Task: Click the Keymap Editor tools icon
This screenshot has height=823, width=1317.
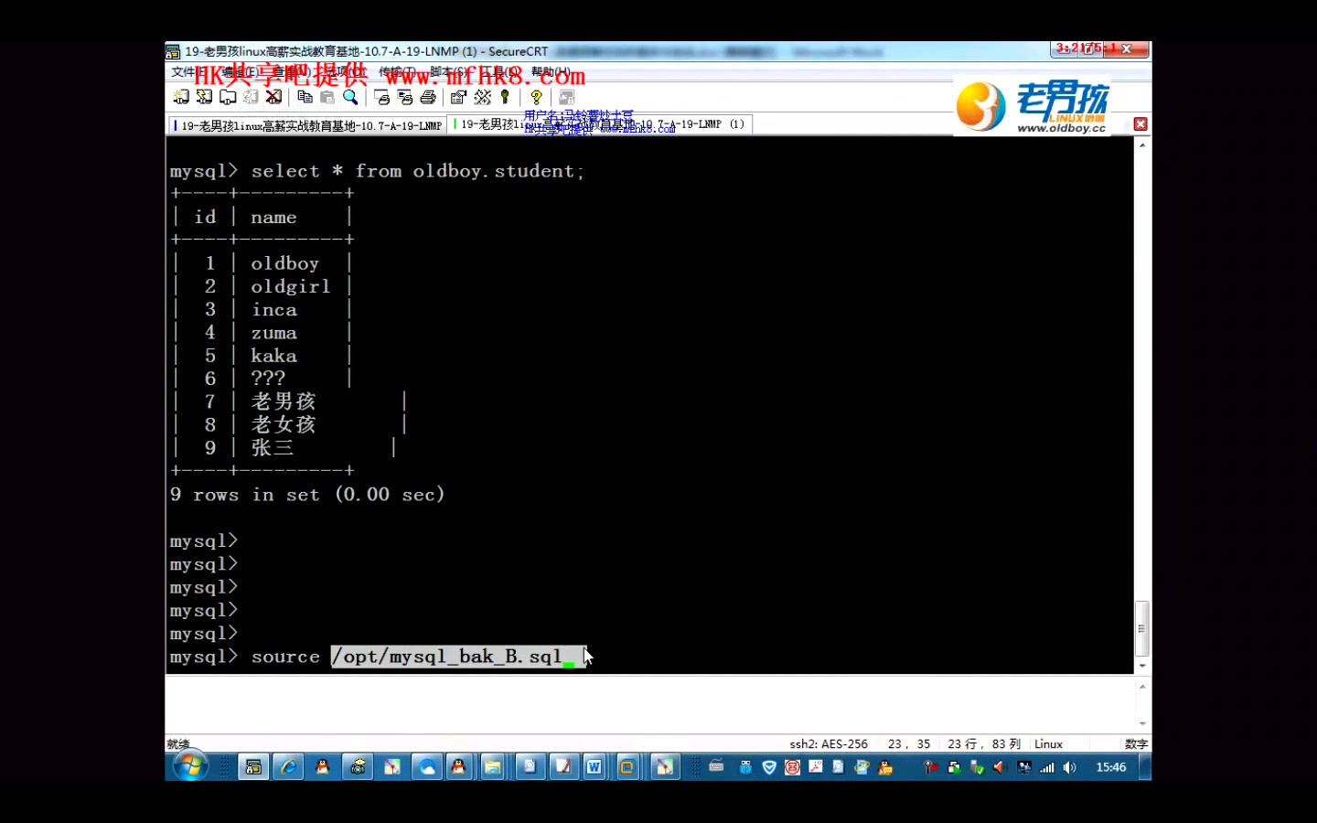Action: click(x=482, y=97)
